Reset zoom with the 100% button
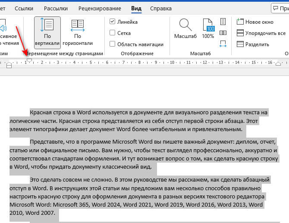The width and height of the screenshot is (289, 223). 208,29
